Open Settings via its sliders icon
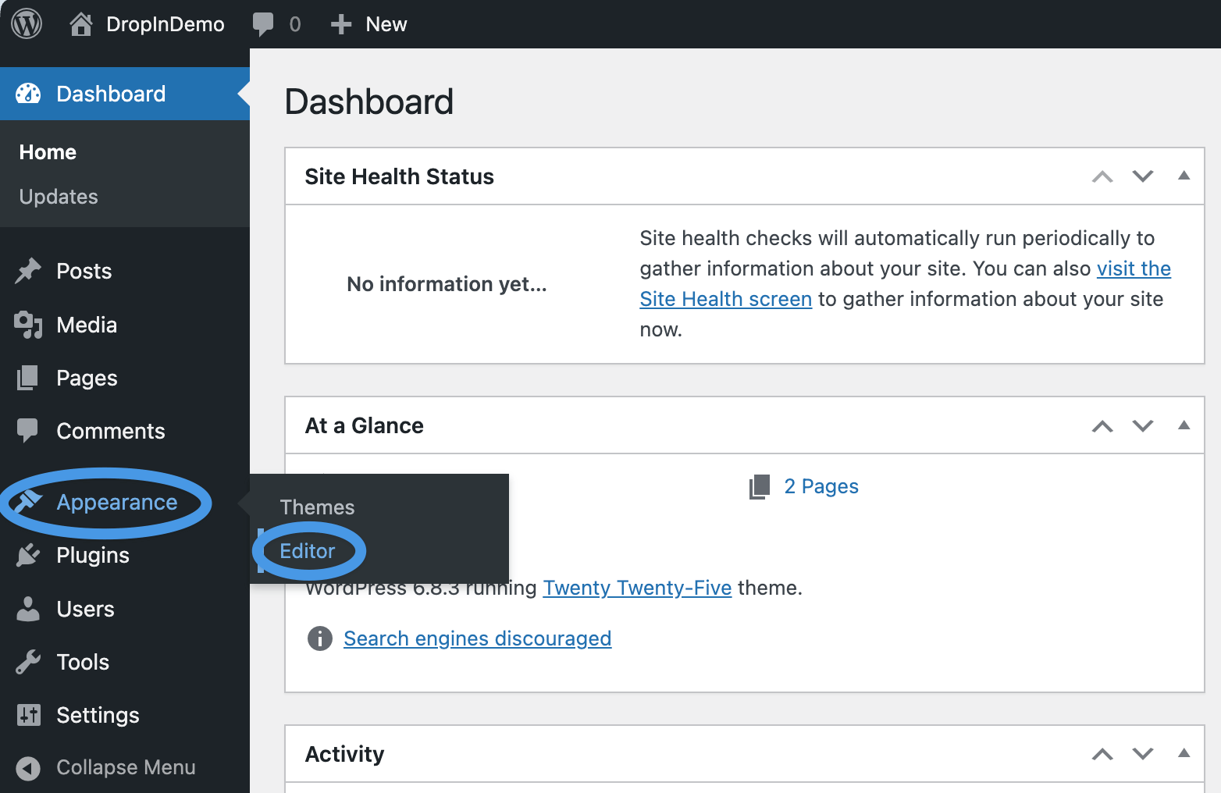Image resolution: width=1221 pixels, height=793 pixels. (x=28, y=715)
